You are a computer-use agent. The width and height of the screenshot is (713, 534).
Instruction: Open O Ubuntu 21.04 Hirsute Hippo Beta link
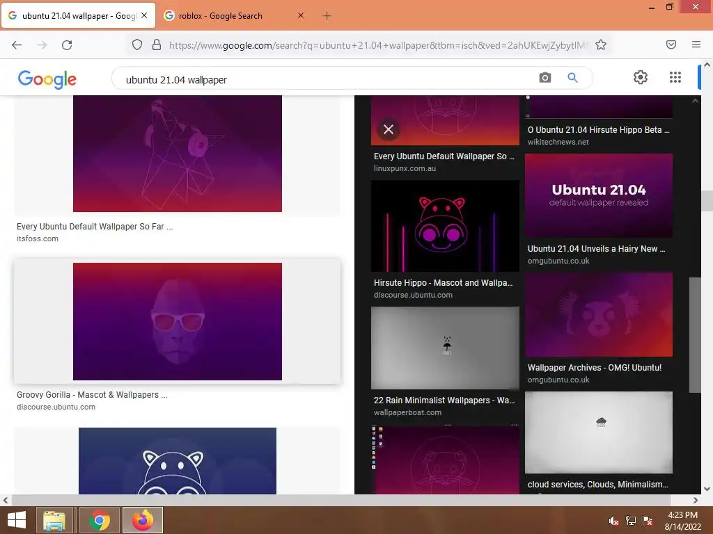click(x=598, y=129)
